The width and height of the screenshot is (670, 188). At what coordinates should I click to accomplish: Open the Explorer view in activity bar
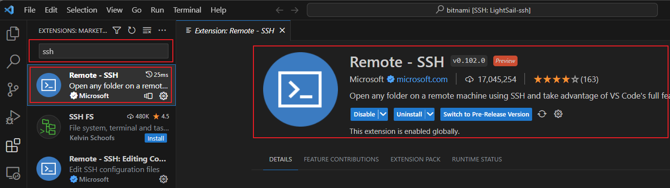click(13, 34)
